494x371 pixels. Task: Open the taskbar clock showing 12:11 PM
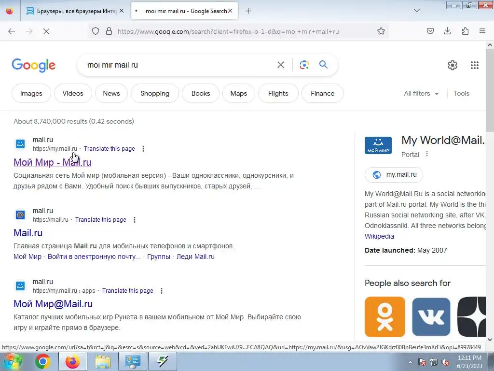[x=469, y=361]
